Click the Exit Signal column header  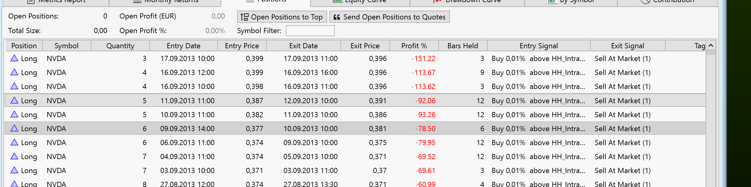[628, 46]
